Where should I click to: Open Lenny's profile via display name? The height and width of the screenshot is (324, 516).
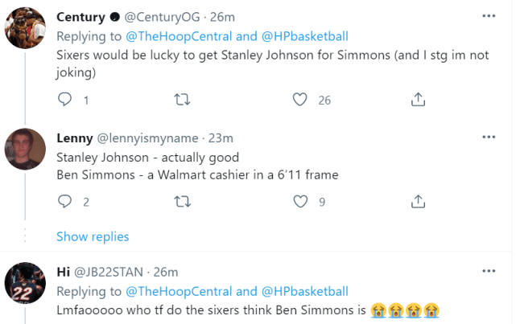74,137
